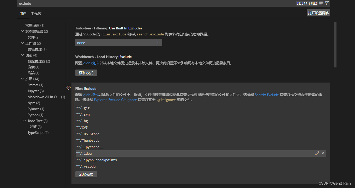
Task: Click 添加模式 under Files Exclude
Action: click(86, 174)
